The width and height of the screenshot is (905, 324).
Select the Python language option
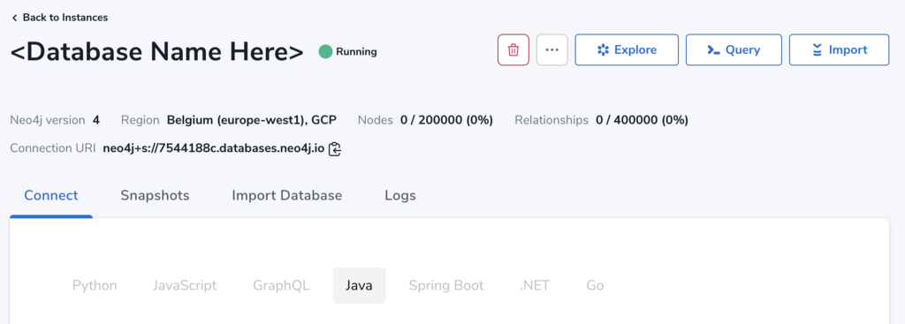[x=95, y=285]
